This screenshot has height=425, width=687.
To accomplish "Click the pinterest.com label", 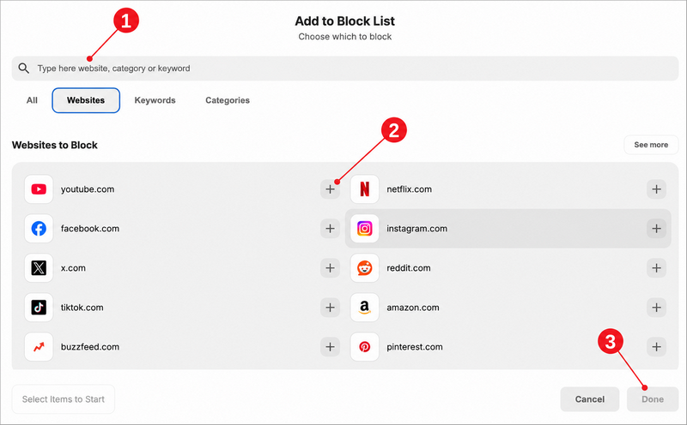I will coord(415,347).
